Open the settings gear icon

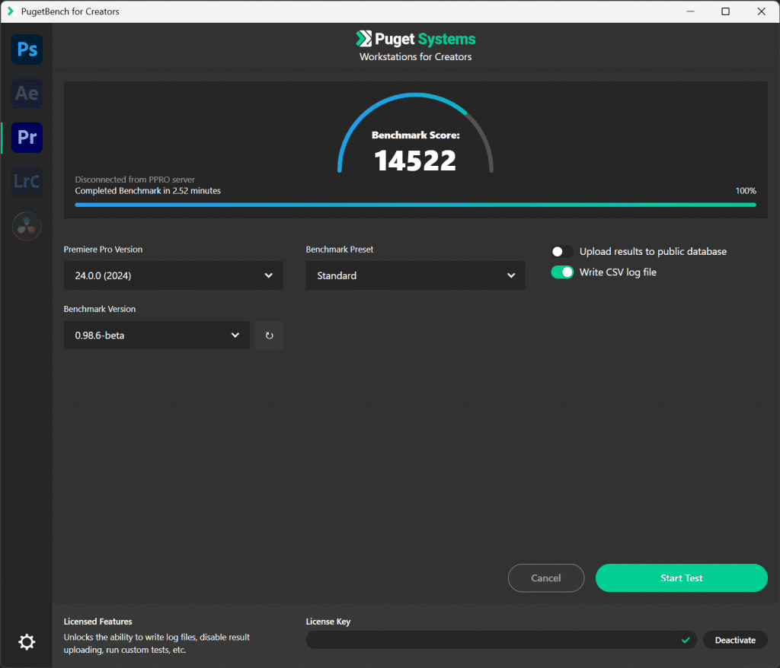pyautogui.click(x=27, y=642)
